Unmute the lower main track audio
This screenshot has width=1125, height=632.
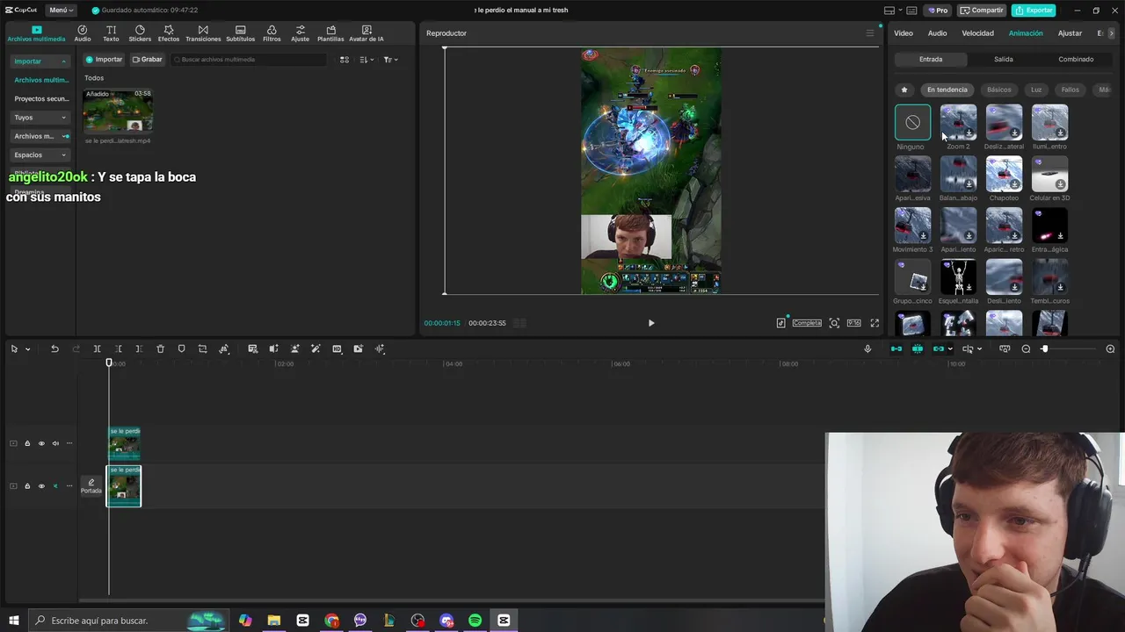click(55, 486)
